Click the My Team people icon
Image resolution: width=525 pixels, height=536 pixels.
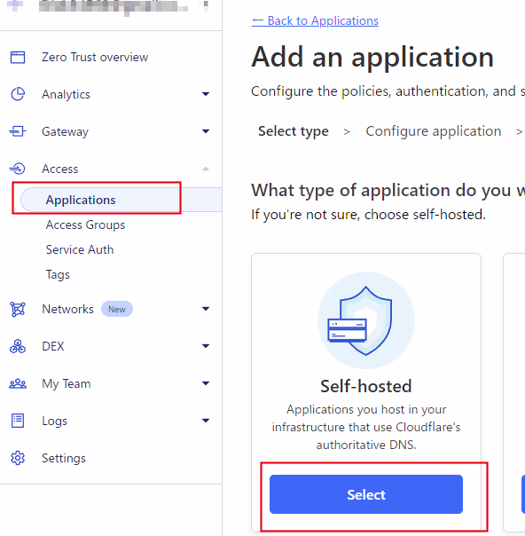click(18, 383)
